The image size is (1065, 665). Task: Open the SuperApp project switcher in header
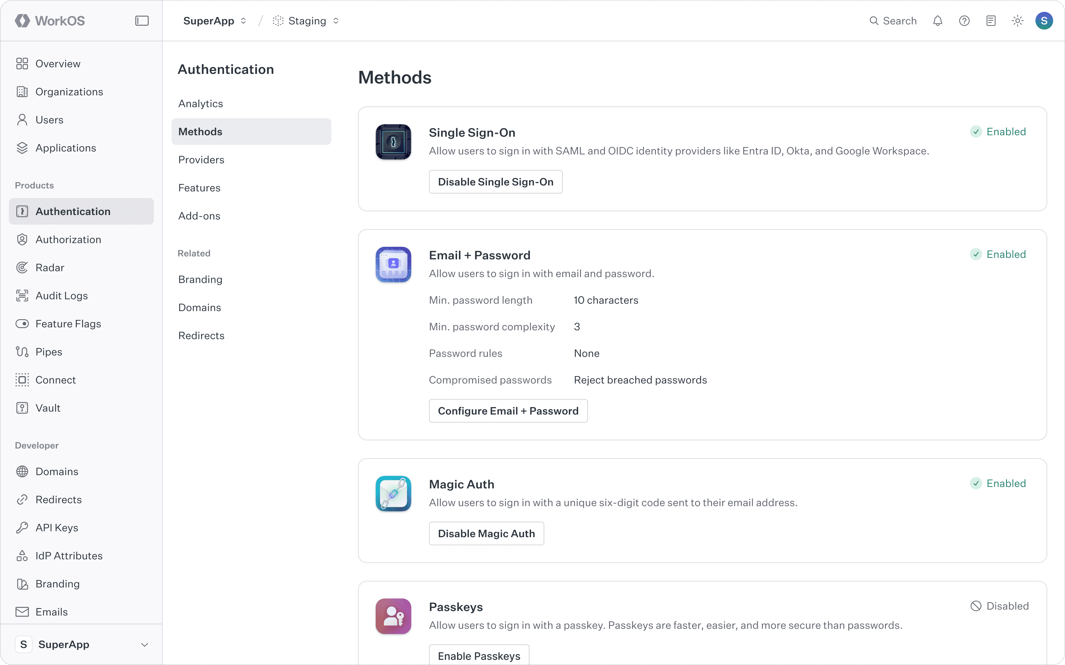click(214, 21)
